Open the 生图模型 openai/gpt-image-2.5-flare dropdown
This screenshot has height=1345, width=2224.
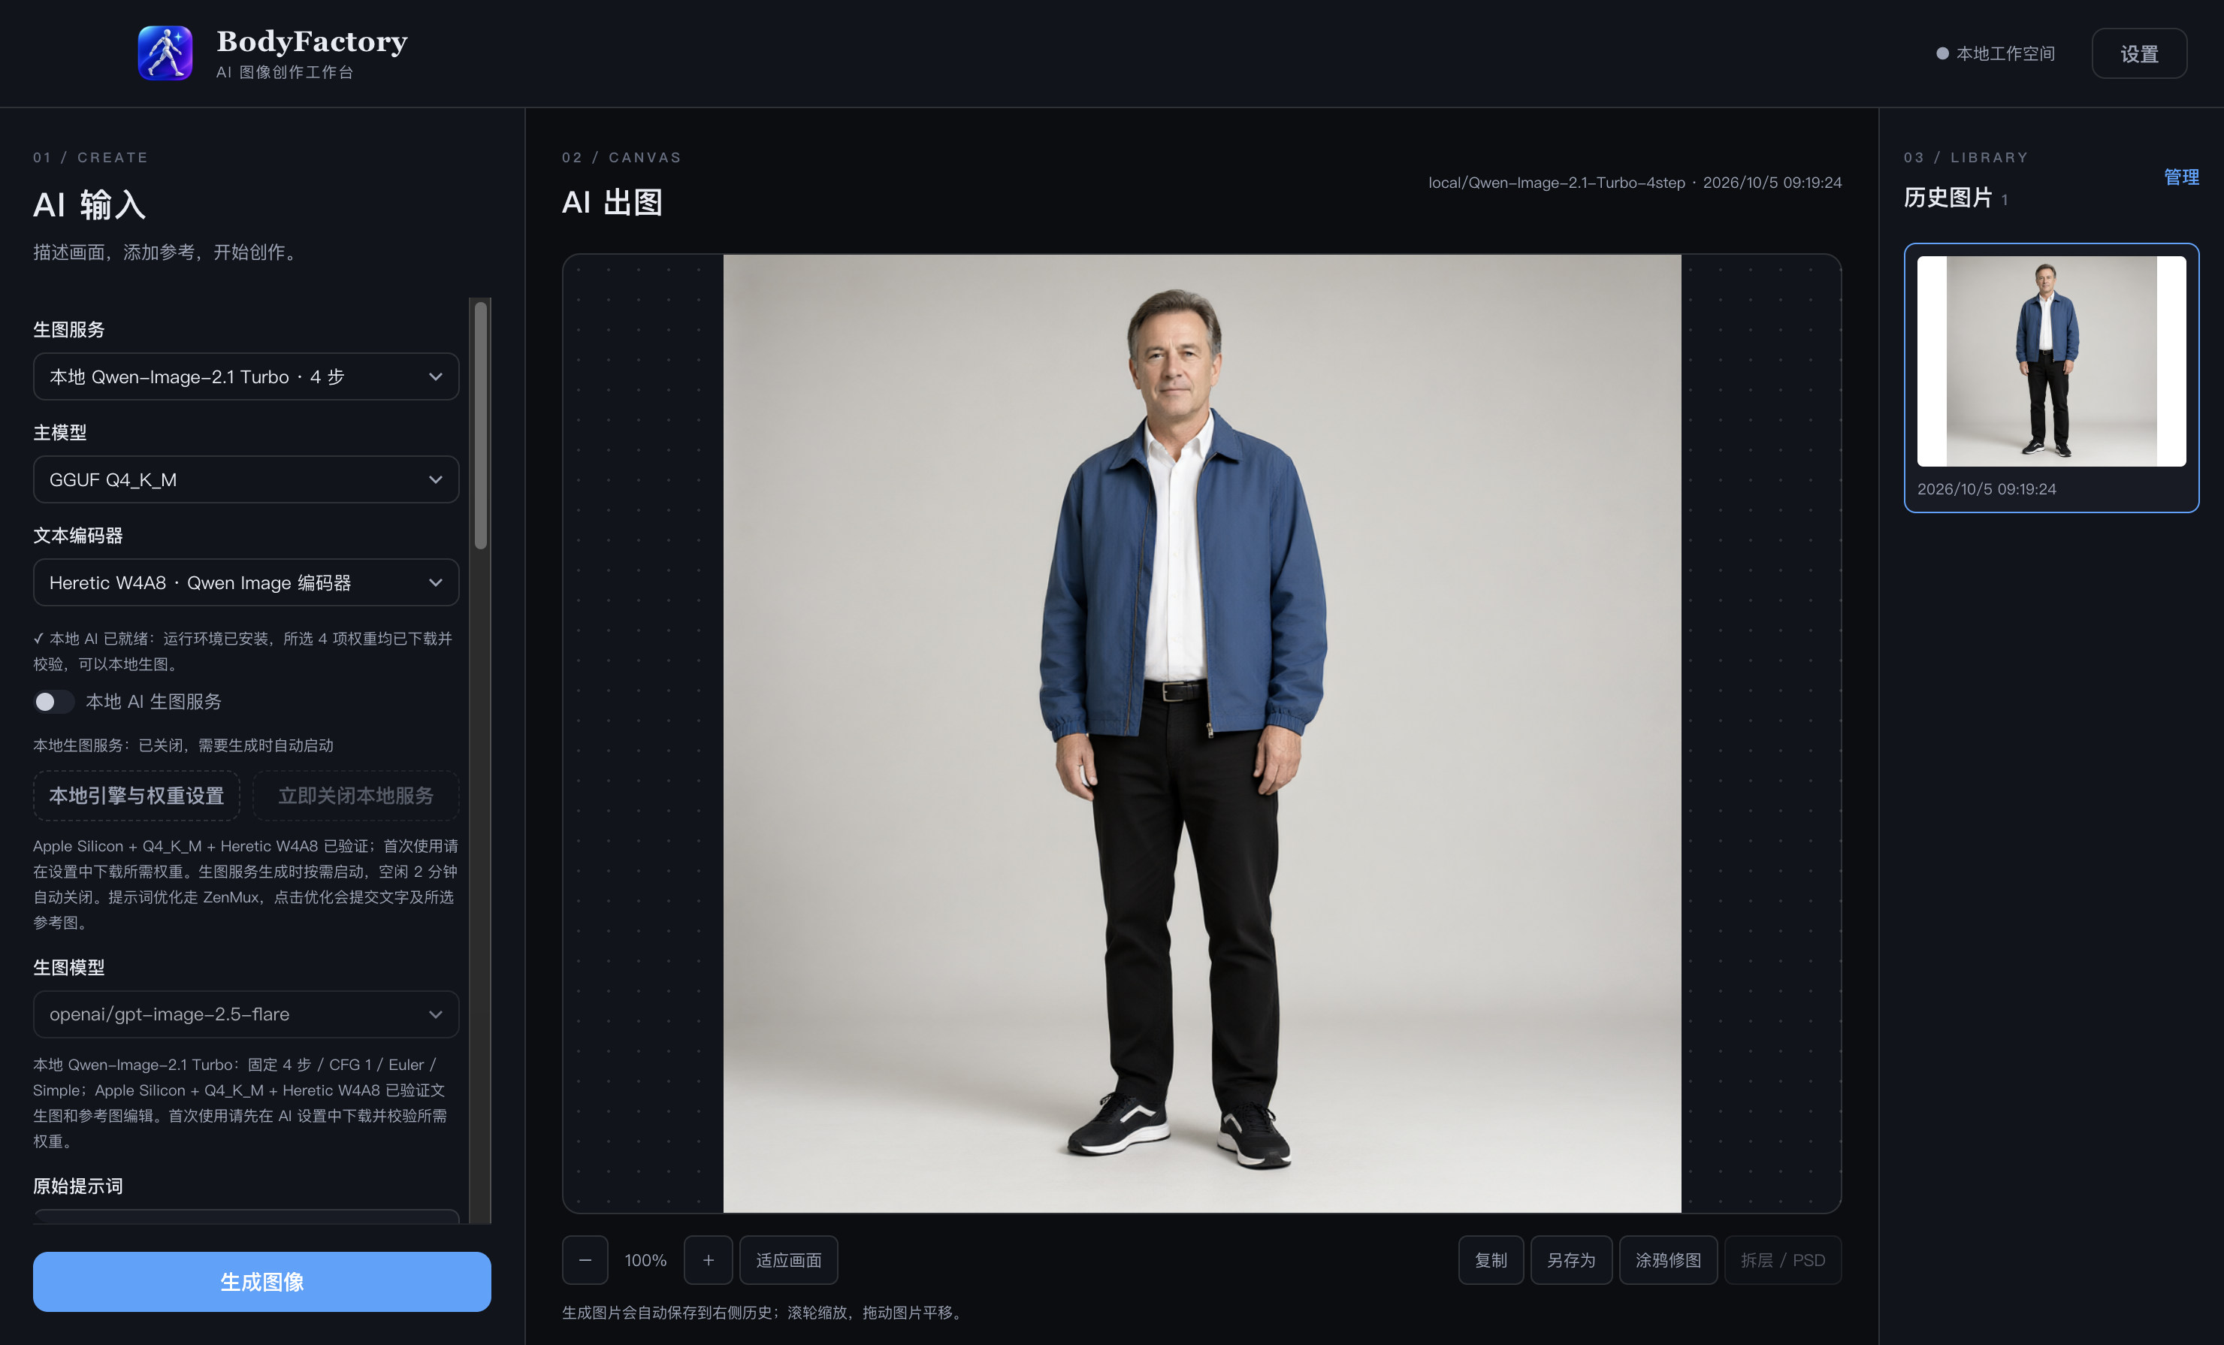[x=246, y=1014]
